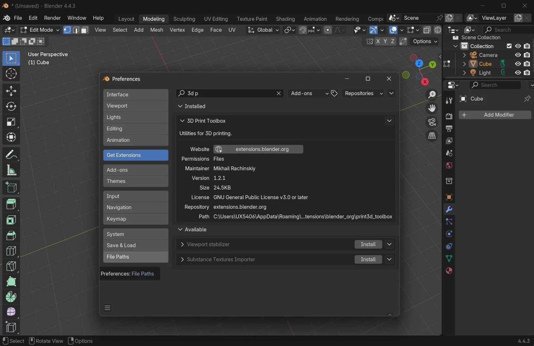
Task: Collapse the 3D Print Toolbox entry
Action: coord(182,121)
